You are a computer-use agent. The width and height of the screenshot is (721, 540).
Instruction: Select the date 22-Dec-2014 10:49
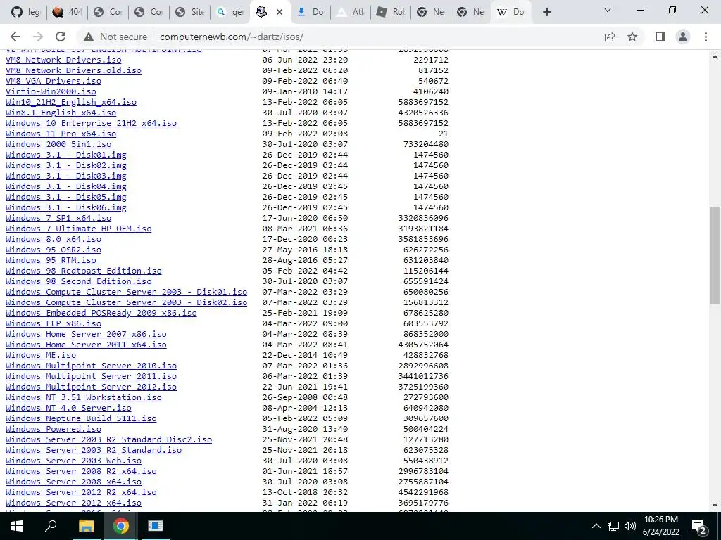tap(305, 355)
